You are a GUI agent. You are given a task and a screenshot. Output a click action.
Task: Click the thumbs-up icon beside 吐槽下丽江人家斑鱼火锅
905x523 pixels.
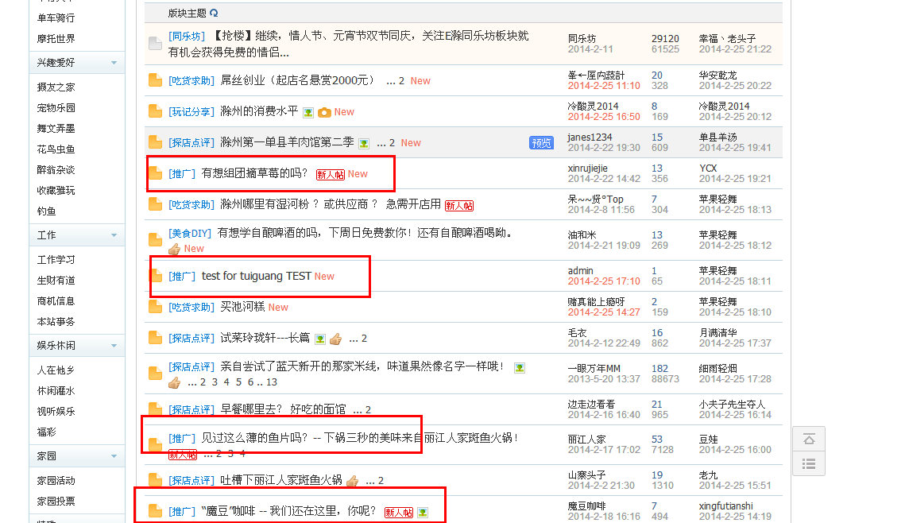point(353,481)
